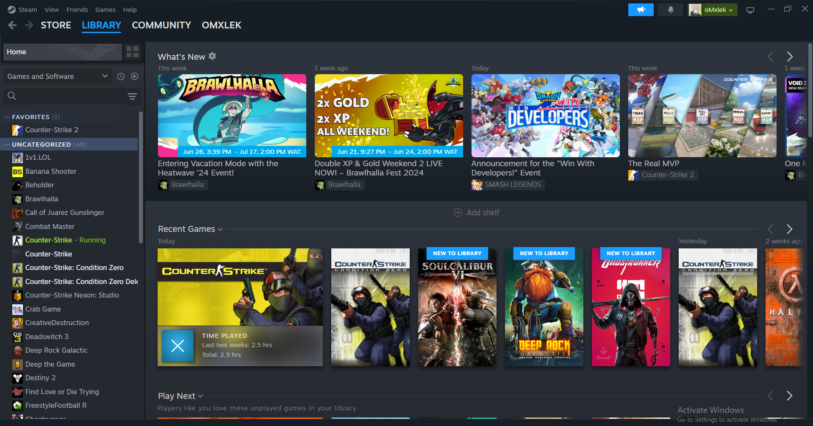Screen dimensions: 813x426
Task: Open What's New settings gear
Action: tap(212, 56)
